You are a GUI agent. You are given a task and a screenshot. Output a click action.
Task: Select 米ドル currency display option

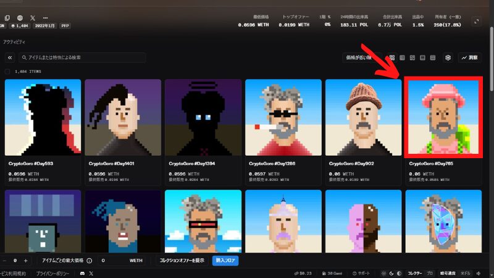point(466,274)
